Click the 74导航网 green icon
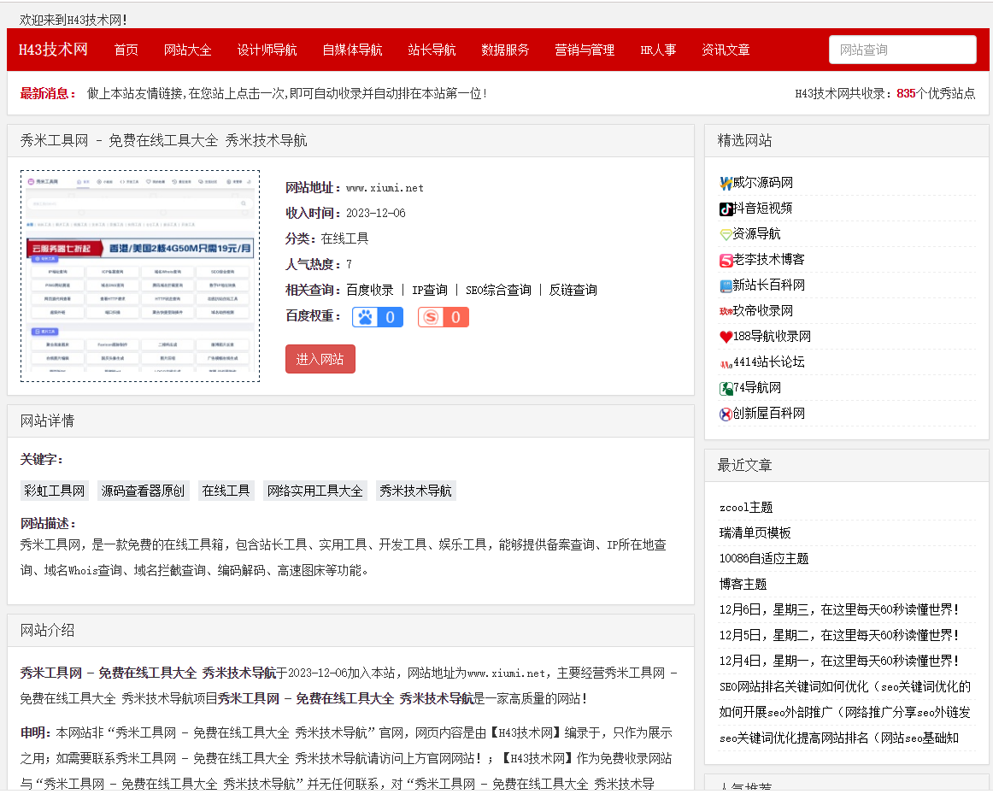 click(x=726, y=388)
